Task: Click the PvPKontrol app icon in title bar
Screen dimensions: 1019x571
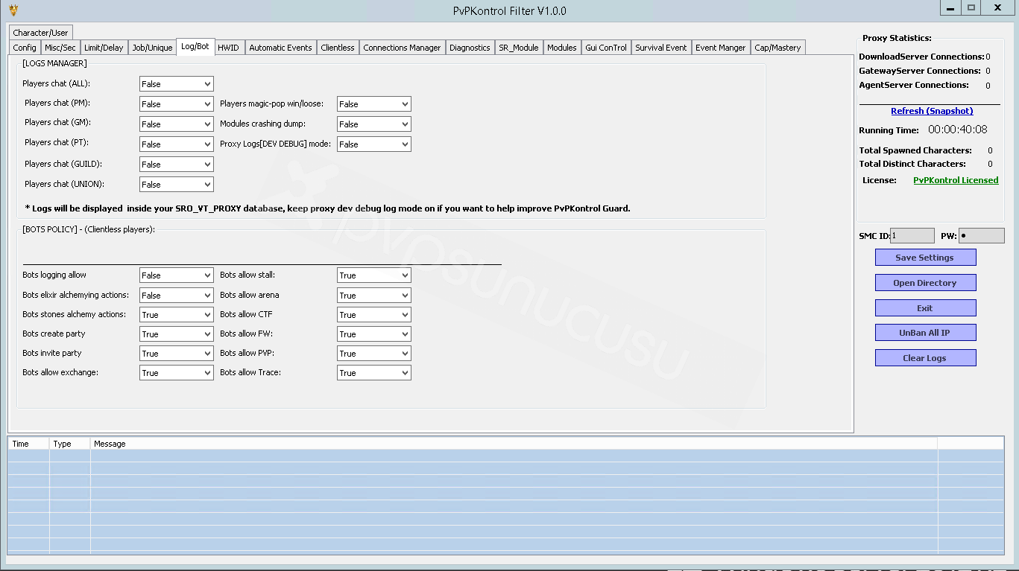Action: (x=13, y=10)
